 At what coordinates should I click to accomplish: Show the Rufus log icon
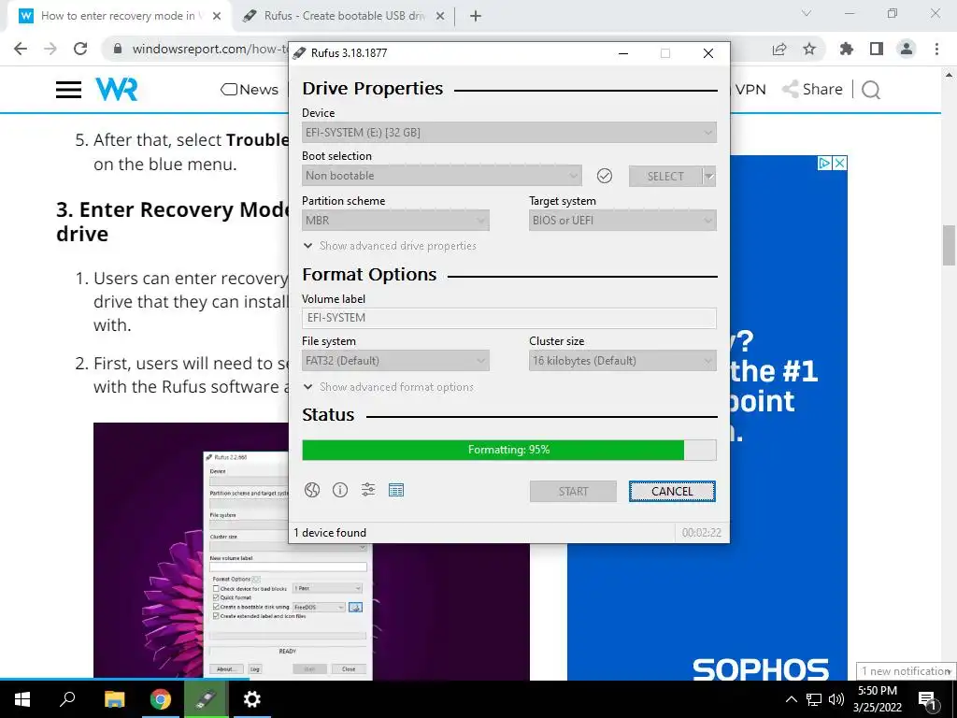point(396,490)
